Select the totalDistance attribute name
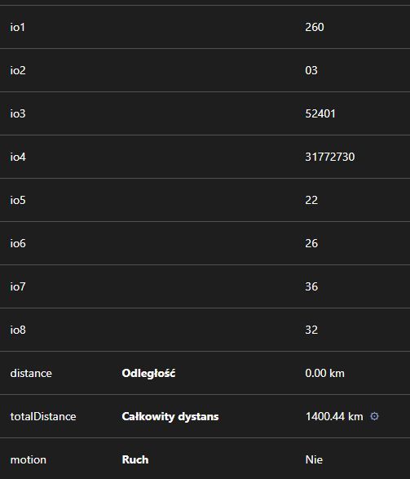 tap(43, 416)
